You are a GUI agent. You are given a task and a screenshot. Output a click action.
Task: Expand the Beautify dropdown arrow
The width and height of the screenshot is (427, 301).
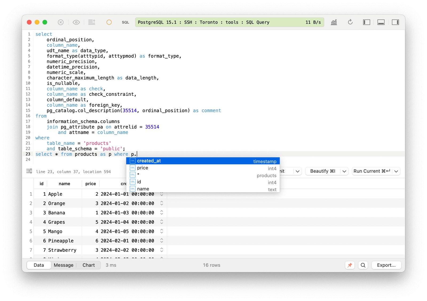344,171
